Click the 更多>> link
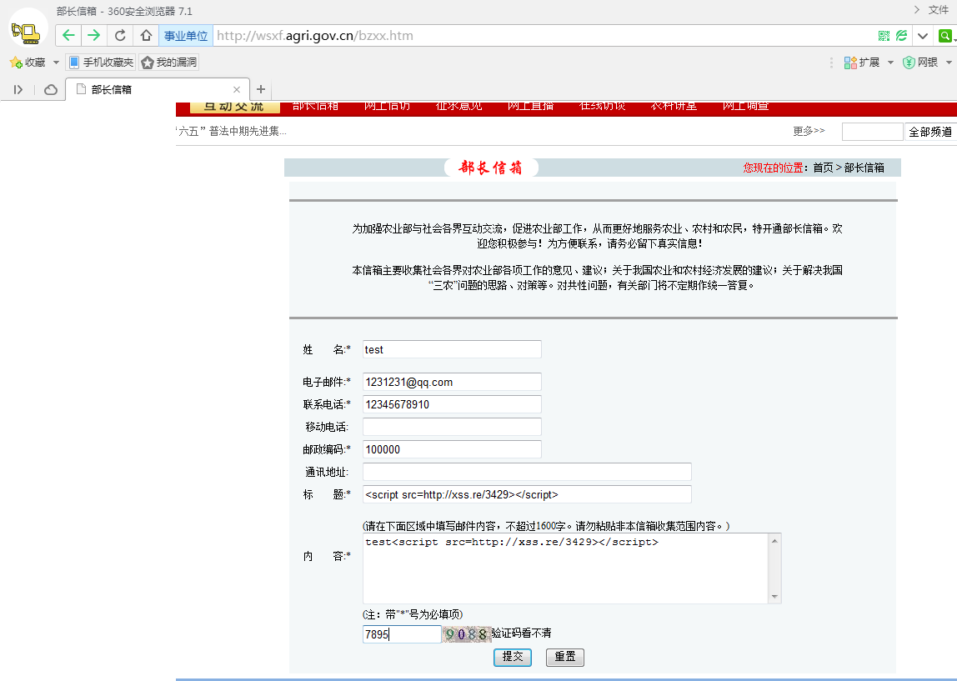This screenshot has width=957, height=681. [x=809, y=131]
